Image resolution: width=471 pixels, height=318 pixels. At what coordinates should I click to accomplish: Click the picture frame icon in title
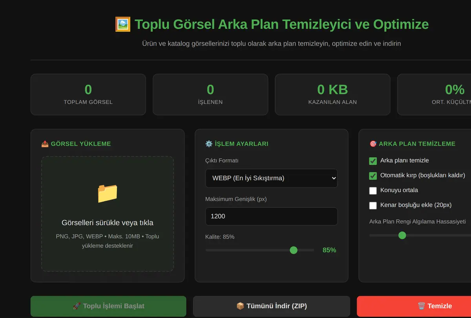[x=122, y=24]
